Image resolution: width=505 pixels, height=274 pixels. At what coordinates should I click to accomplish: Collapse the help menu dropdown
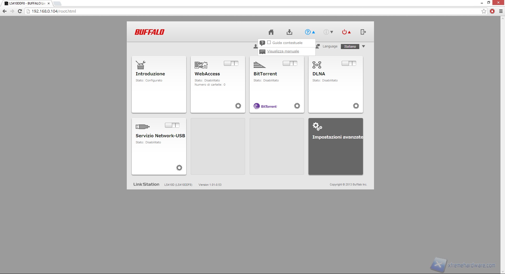[310, 32]
